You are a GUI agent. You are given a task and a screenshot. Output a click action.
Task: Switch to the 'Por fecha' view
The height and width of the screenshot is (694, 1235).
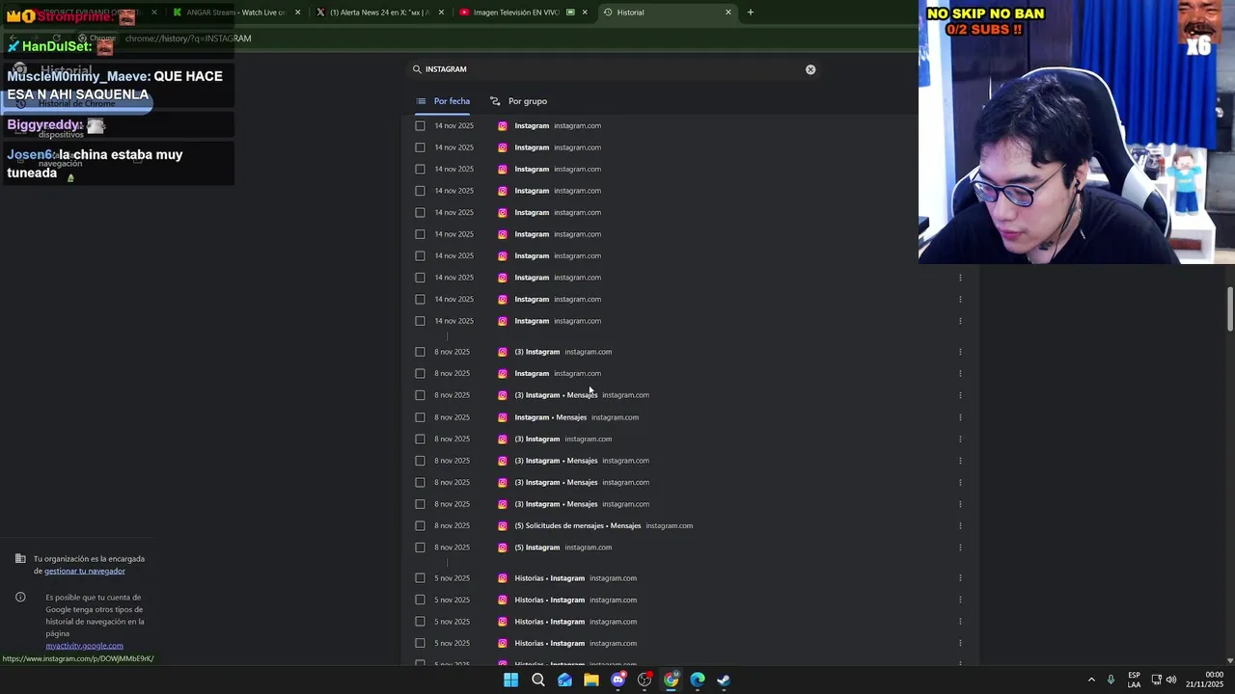pos(444,101)
